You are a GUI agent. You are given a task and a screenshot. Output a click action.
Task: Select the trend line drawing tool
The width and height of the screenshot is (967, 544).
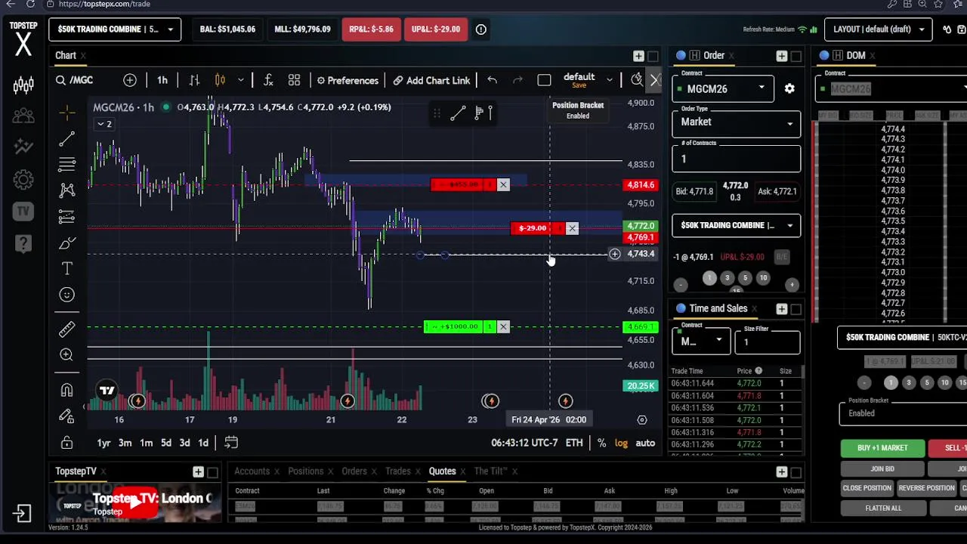[67, 138]
